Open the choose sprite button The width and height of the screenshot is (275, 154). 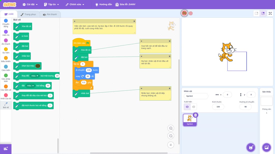(251, 147)
